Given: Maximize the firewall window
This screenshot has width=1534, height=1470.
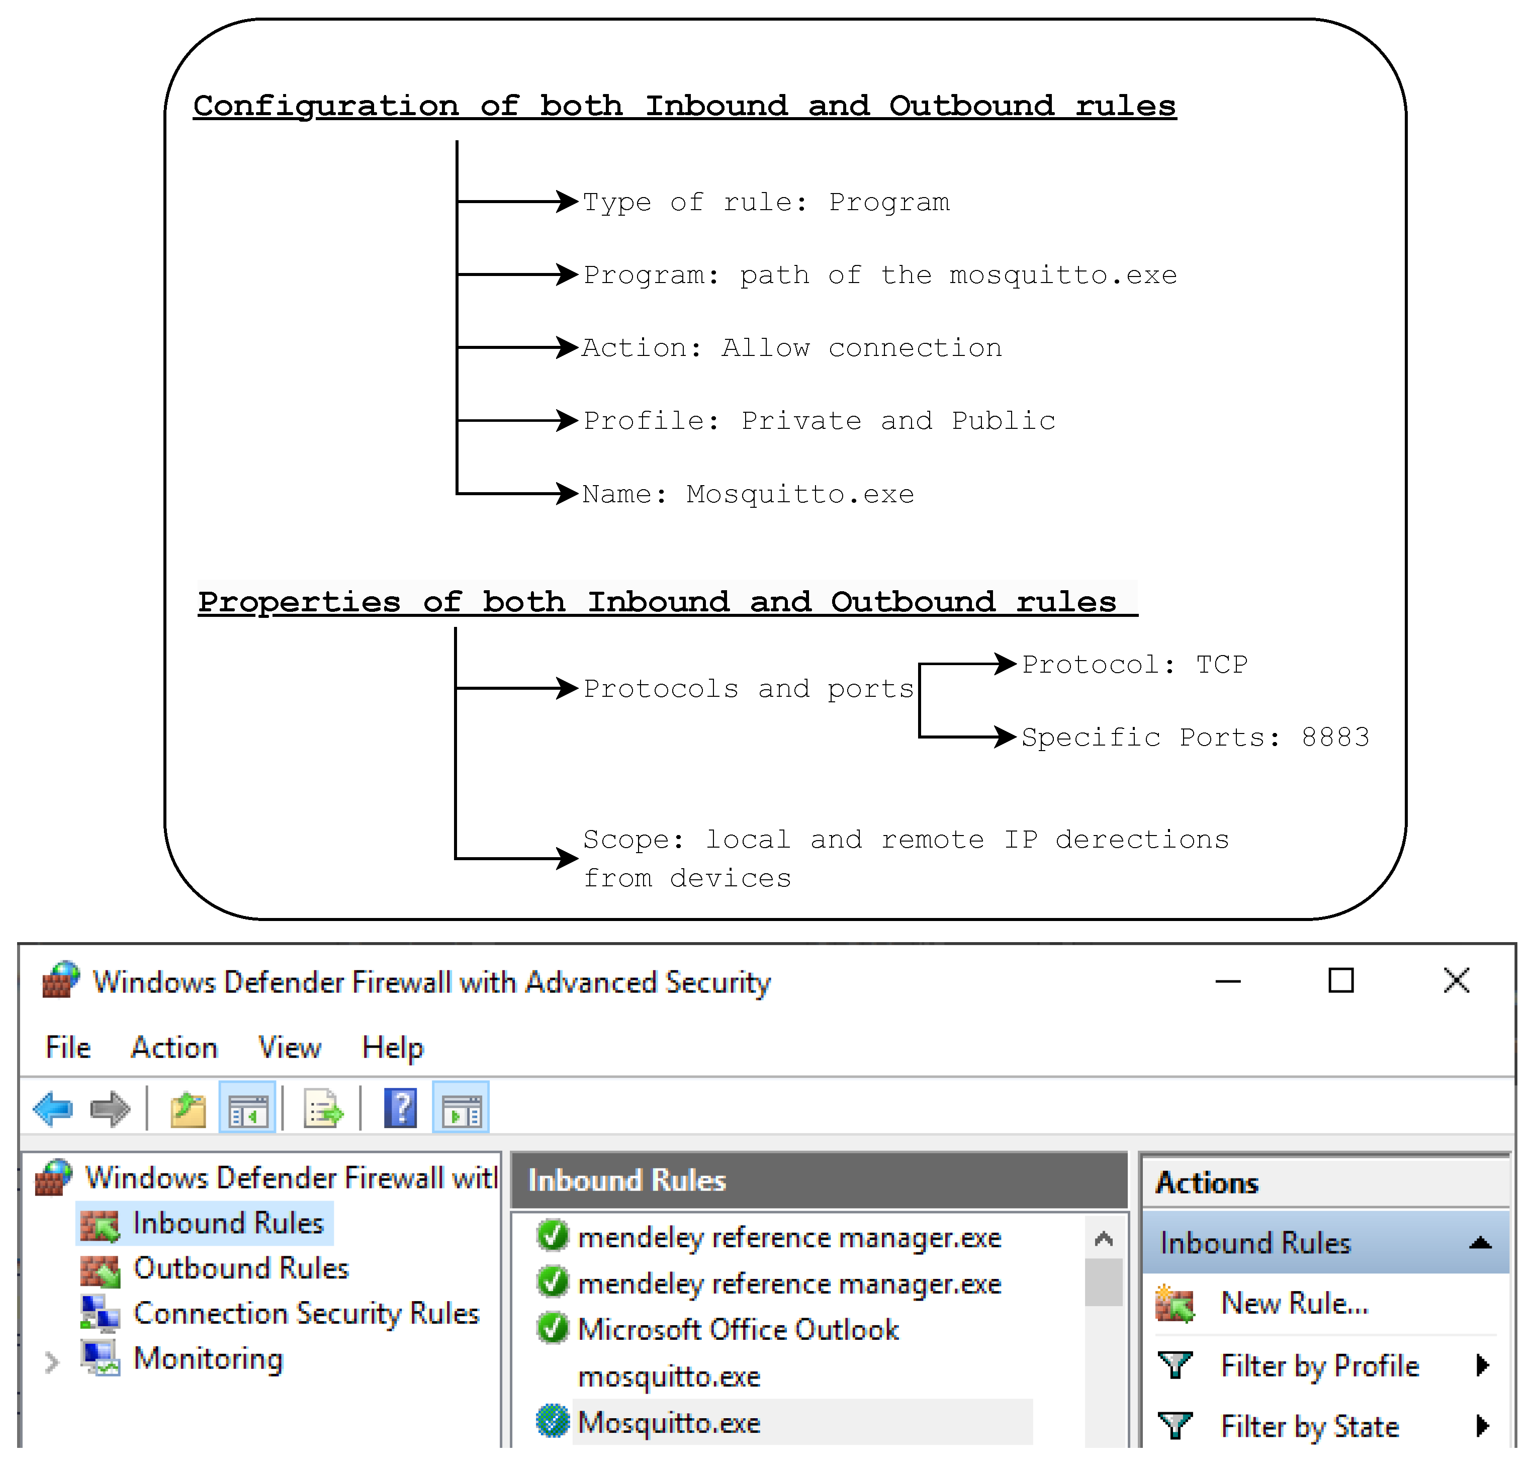Looking at the screenshot, I should click(1341, 980).
